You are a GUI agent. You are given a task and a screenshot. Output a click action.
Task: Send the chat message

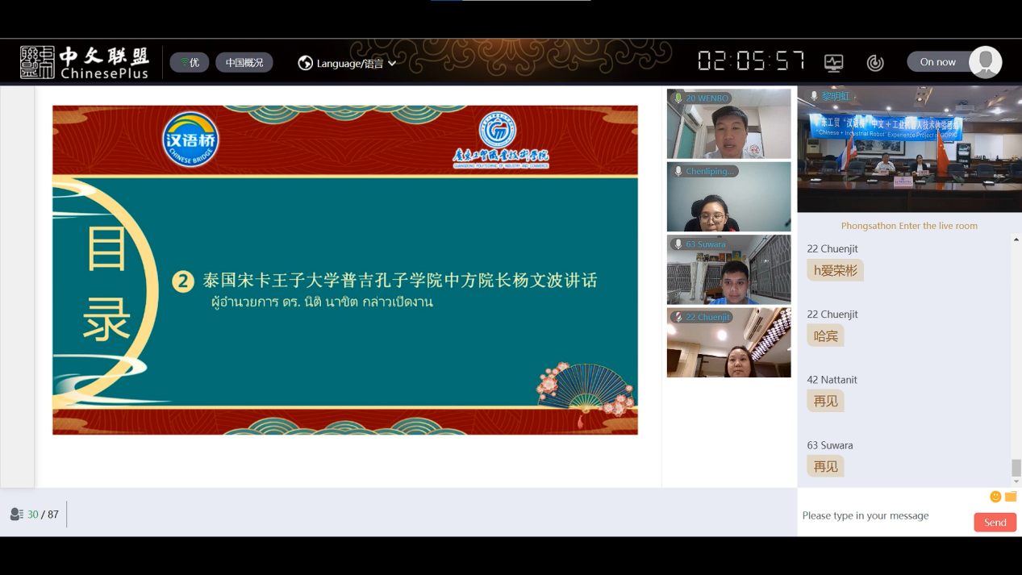pos(995,523)
